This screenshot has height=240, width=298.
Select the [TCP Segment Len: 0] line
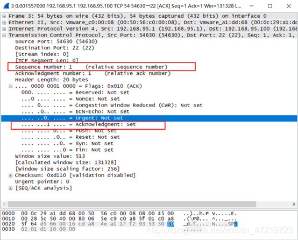point(47,60)
